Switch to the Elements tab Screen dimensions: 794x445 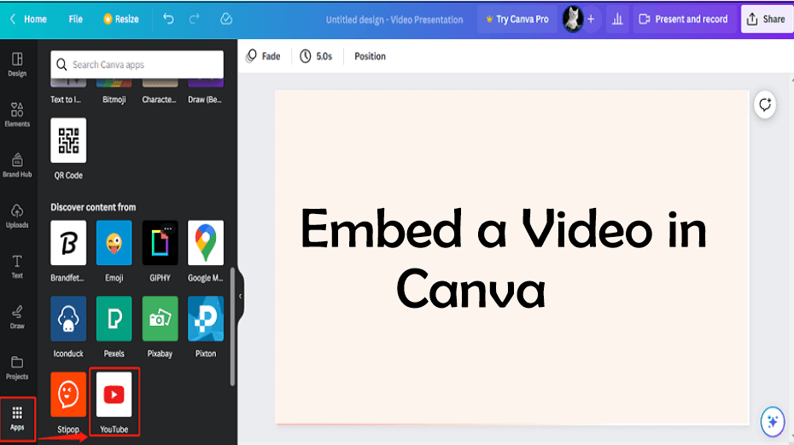point(17,114)
